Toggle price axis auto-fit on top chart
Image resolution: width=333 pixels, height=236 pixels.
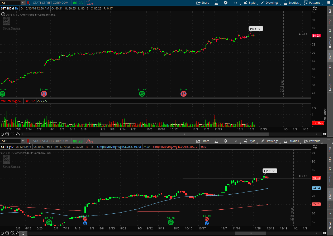(x=315, y=8)
